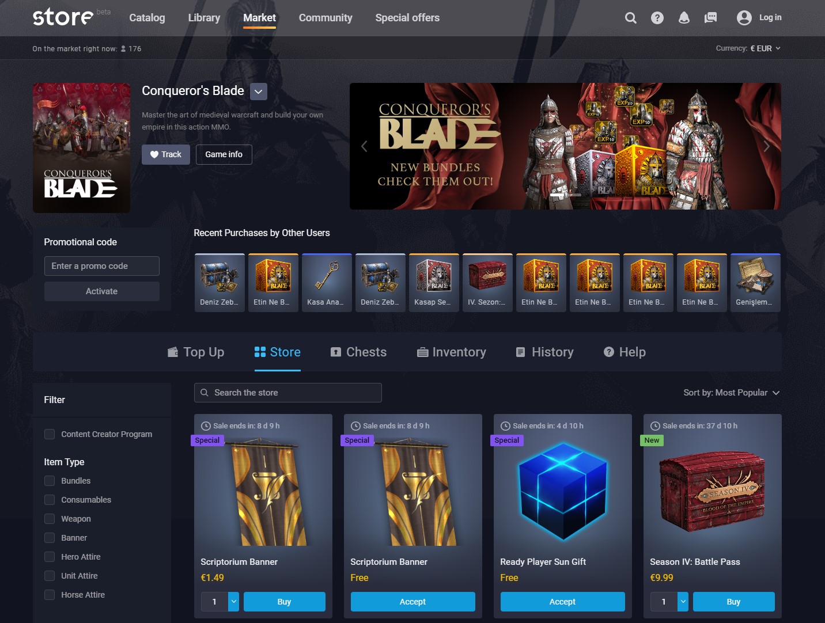Switch to the History tab
Screen dimensions: 825x623
[545, 352]
